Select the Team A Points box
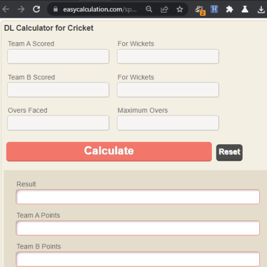Screen dimensions: 267x267 coord(138,228)
